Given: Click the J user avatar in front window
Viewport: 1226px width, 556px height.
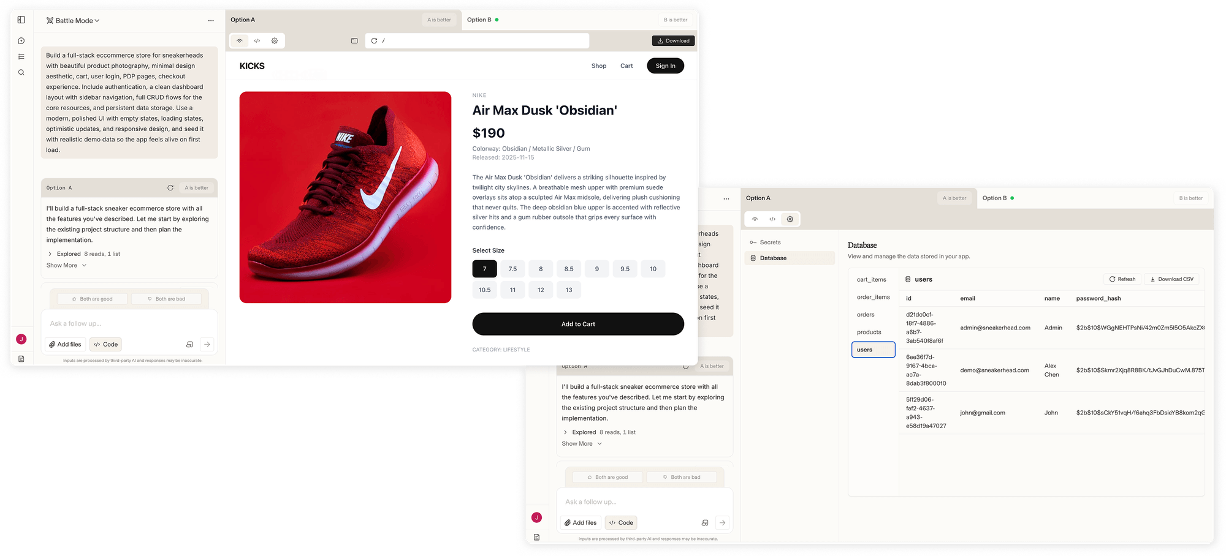Looking at the screenshot, I should [21, 339].
